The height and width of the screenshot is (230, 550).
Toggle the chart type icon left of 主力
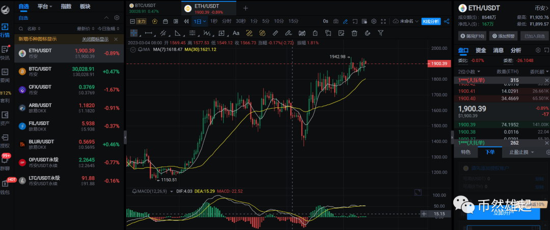coord(132,21)
